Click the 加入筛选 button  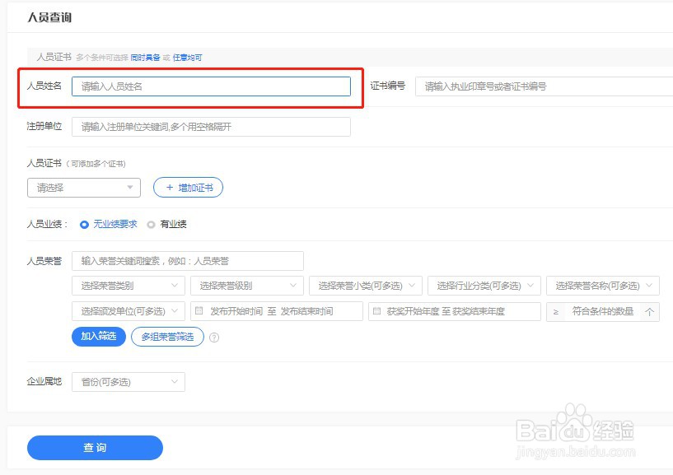tap(99, 337)
